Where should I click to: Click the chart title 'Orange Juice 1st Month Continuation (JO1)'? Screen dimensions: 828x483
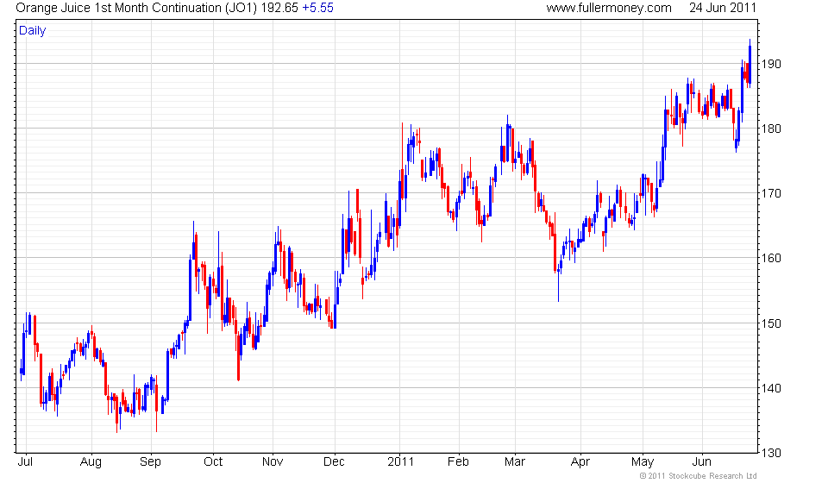[x=137, y=8]
